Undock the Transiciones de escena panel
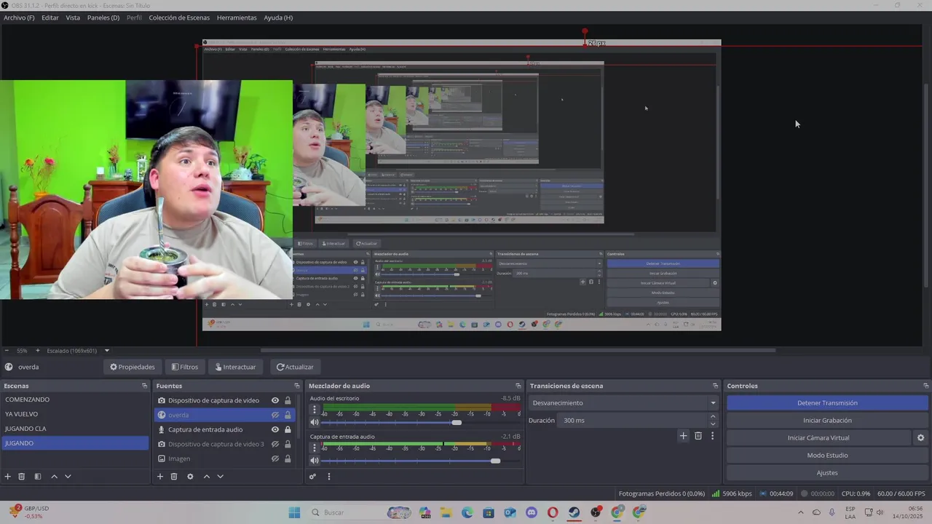Image resolution: width=932 pixels, height=524 pixels. (x=715, y=386)
